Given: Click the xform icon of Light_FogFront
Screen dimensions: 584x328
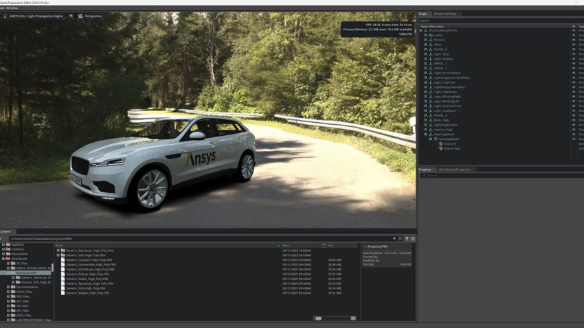Looking at the screenshot, I should click(431, 82).
